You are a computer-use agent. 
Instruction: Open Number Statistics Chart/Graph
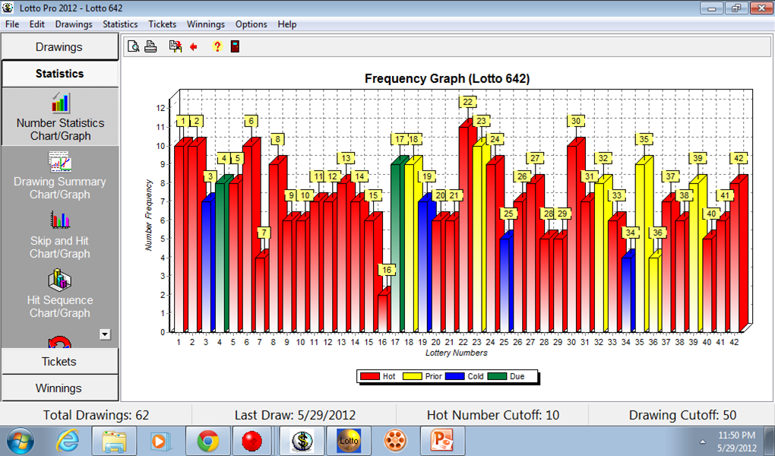60,117
